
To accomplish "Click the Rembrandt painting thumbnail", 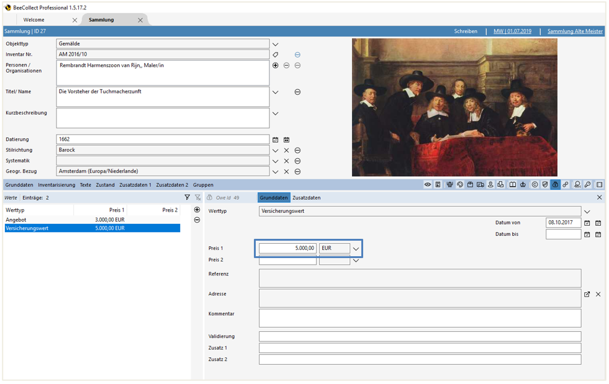I will [454, 107].
